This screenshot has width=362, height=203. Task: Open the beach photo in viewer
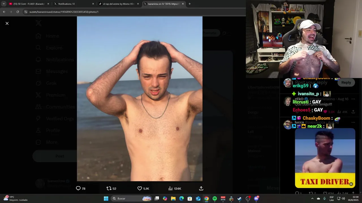point(140,99)
